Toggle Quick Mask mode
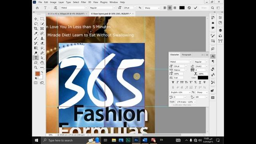 tap(36, 83)
